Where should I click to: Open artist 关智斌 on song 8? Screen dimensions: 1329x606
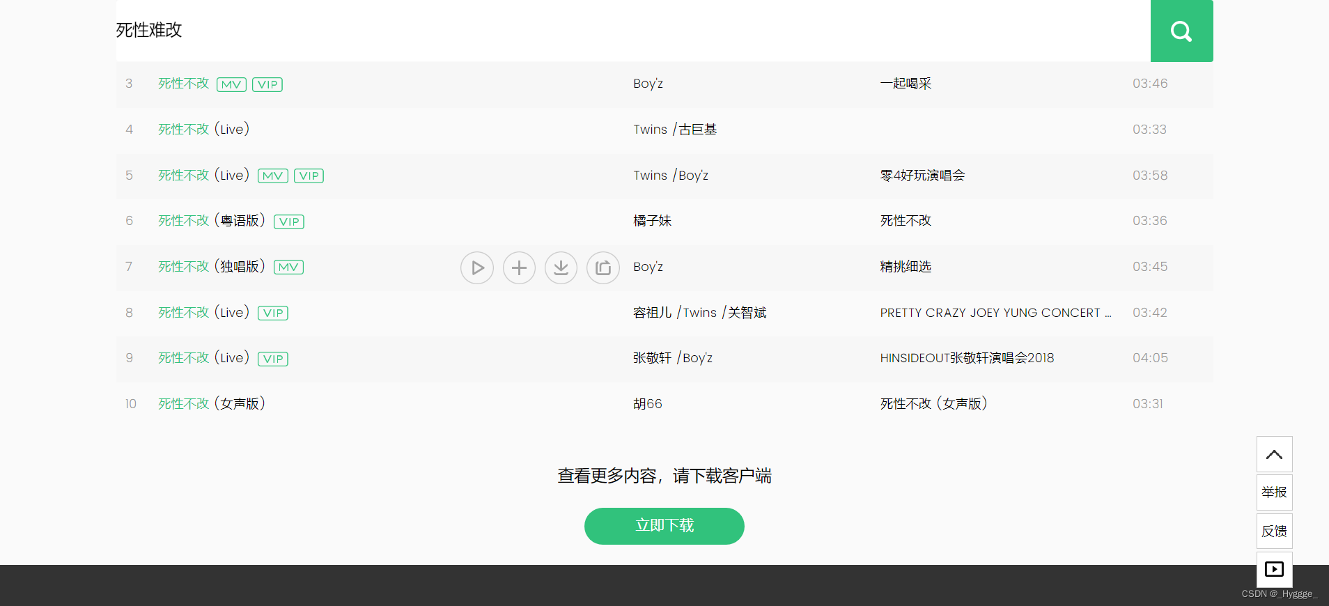747,313
